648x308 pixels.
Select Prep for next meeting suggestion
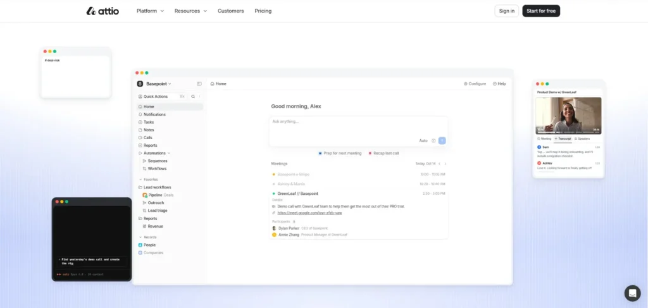tap(340, 153)
